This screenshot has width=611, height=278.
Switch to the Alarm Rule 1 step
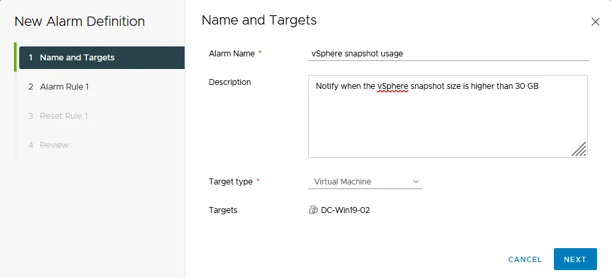[64, 87]
